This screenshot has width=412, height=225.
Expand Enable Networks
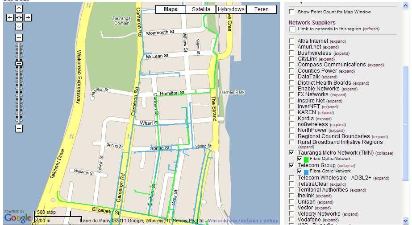(349, 89)
